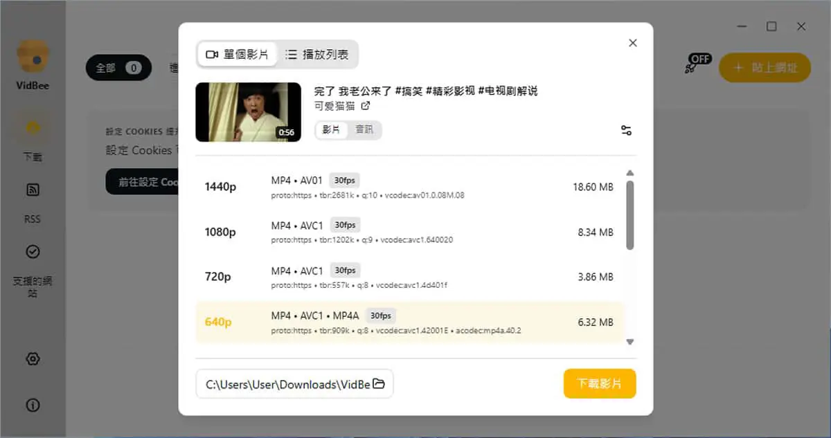Open external link icon beside channel name
831x438 pixels.
click(x=366, y=106)
